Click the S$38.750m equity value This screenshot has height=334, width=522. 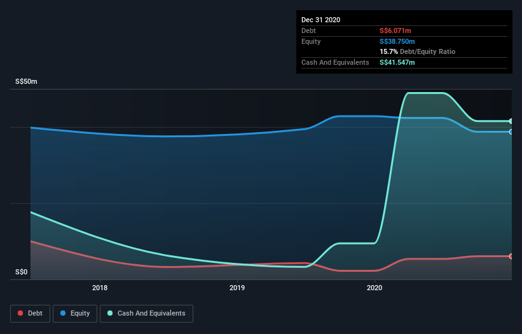[397, 41]
